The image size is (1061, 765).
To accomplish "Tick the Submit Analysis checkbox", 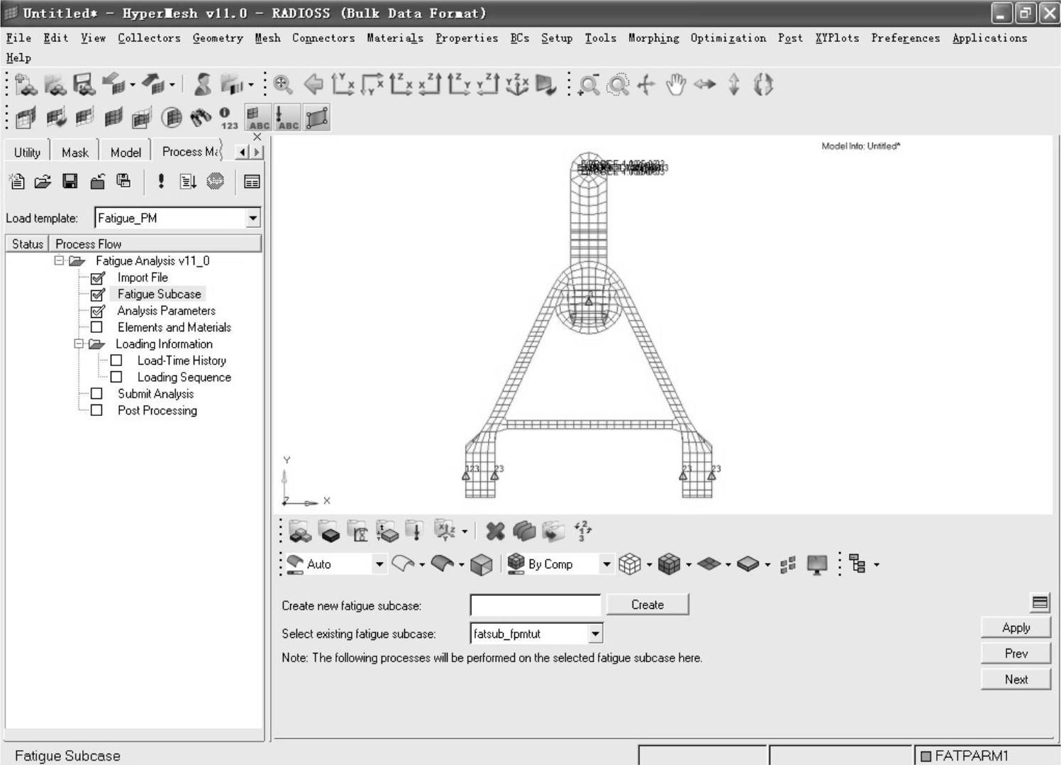I will 97,394.
